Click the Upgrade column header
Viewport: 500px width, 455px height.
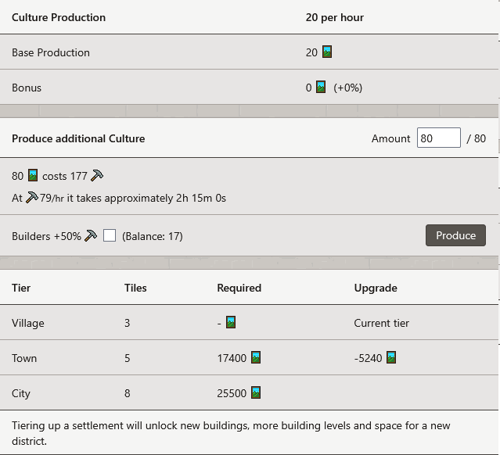[376, 288]
